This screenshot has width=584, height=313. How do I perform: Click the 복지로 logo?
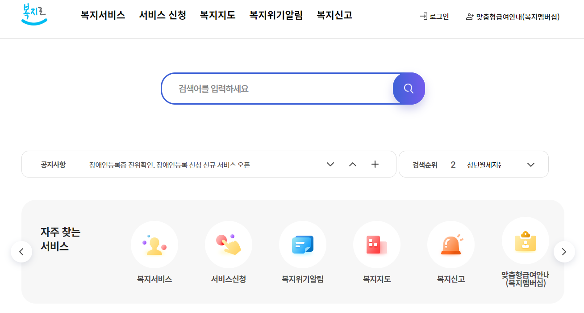click(x=34, y=14)
